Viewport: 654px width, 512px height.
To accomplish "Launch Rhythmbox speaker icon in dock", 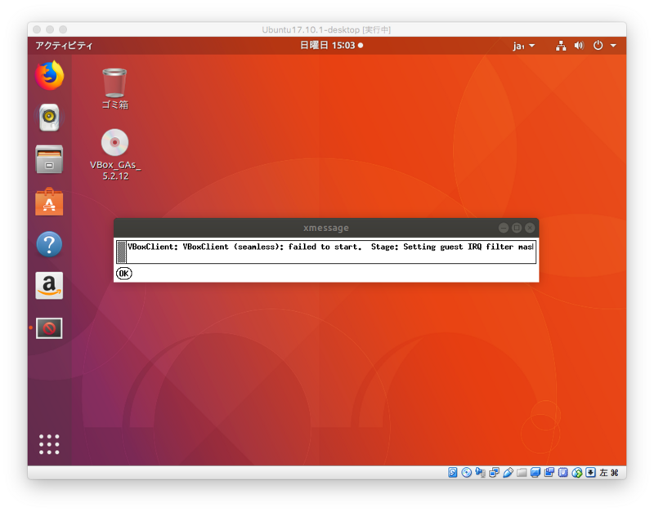I will (49, 118).
